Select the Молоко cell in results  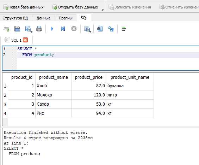(53, 95)
